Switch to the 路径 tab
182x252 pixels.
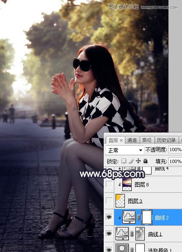[147, 140]
